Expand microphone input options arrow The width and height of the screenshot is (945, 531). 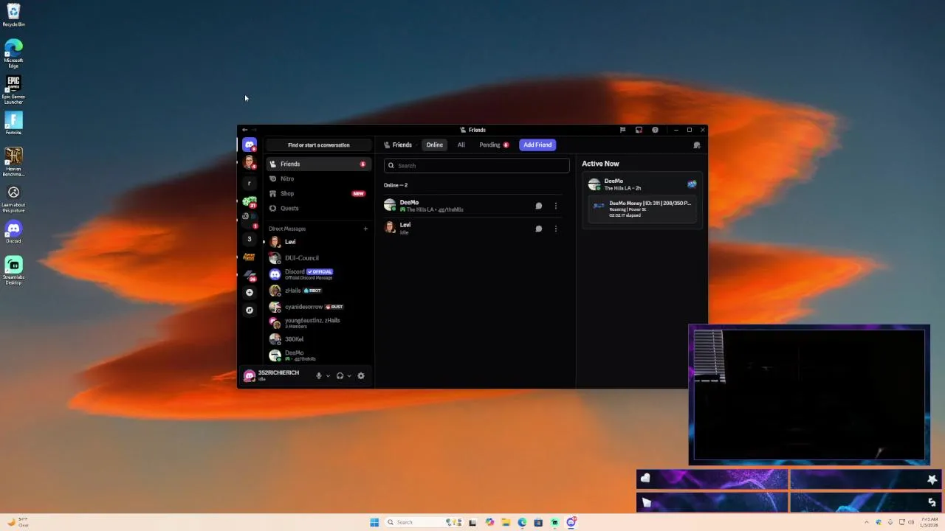click(328, 376)
